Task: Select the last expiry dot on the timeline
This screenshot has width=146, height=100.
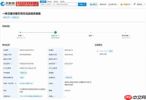Action: [125, 33]
